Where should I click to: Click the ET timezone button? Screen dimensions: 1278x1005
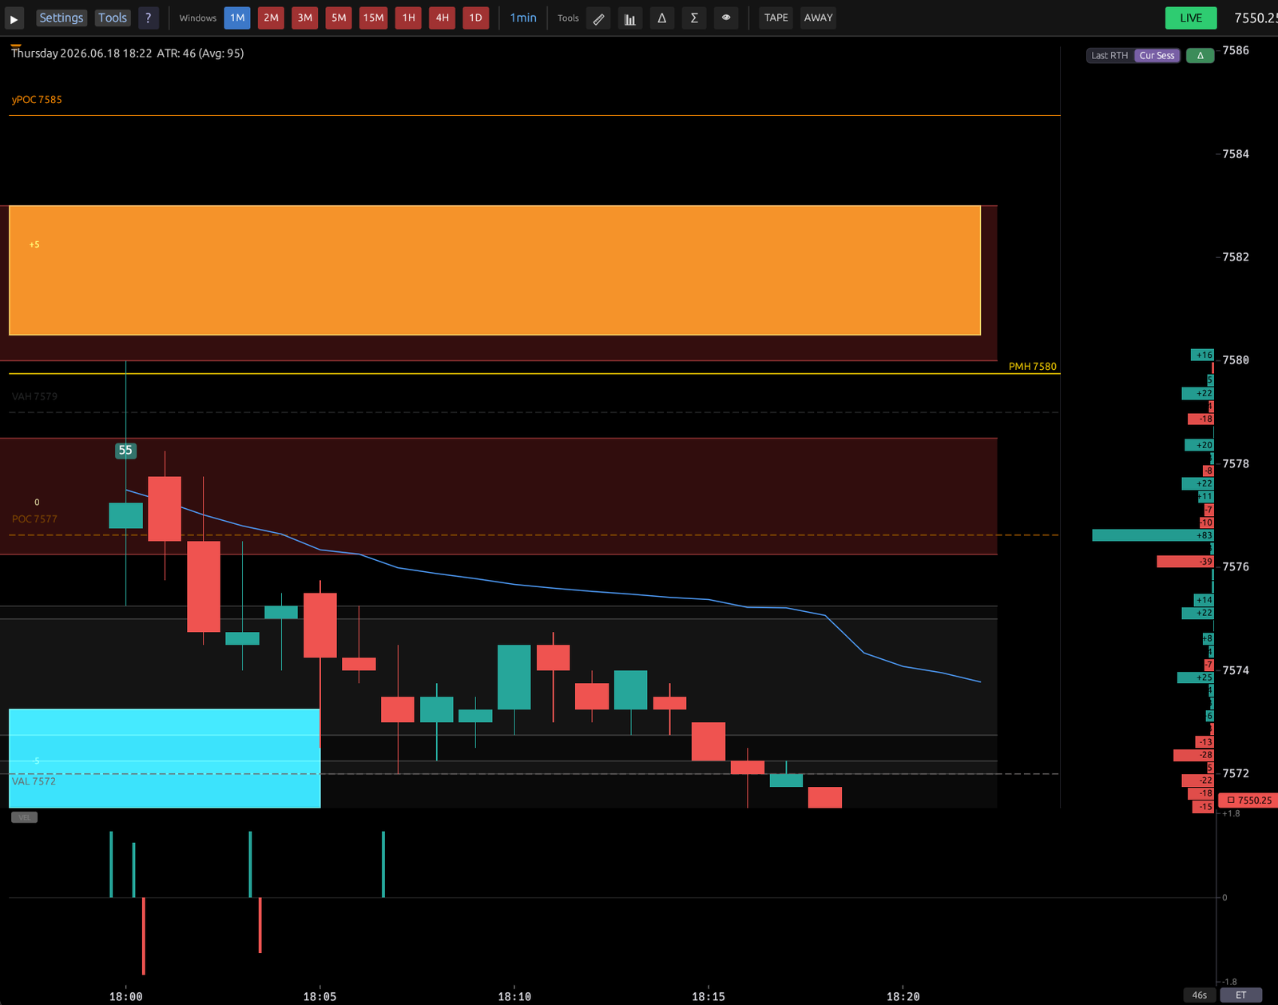(1240, 995)
